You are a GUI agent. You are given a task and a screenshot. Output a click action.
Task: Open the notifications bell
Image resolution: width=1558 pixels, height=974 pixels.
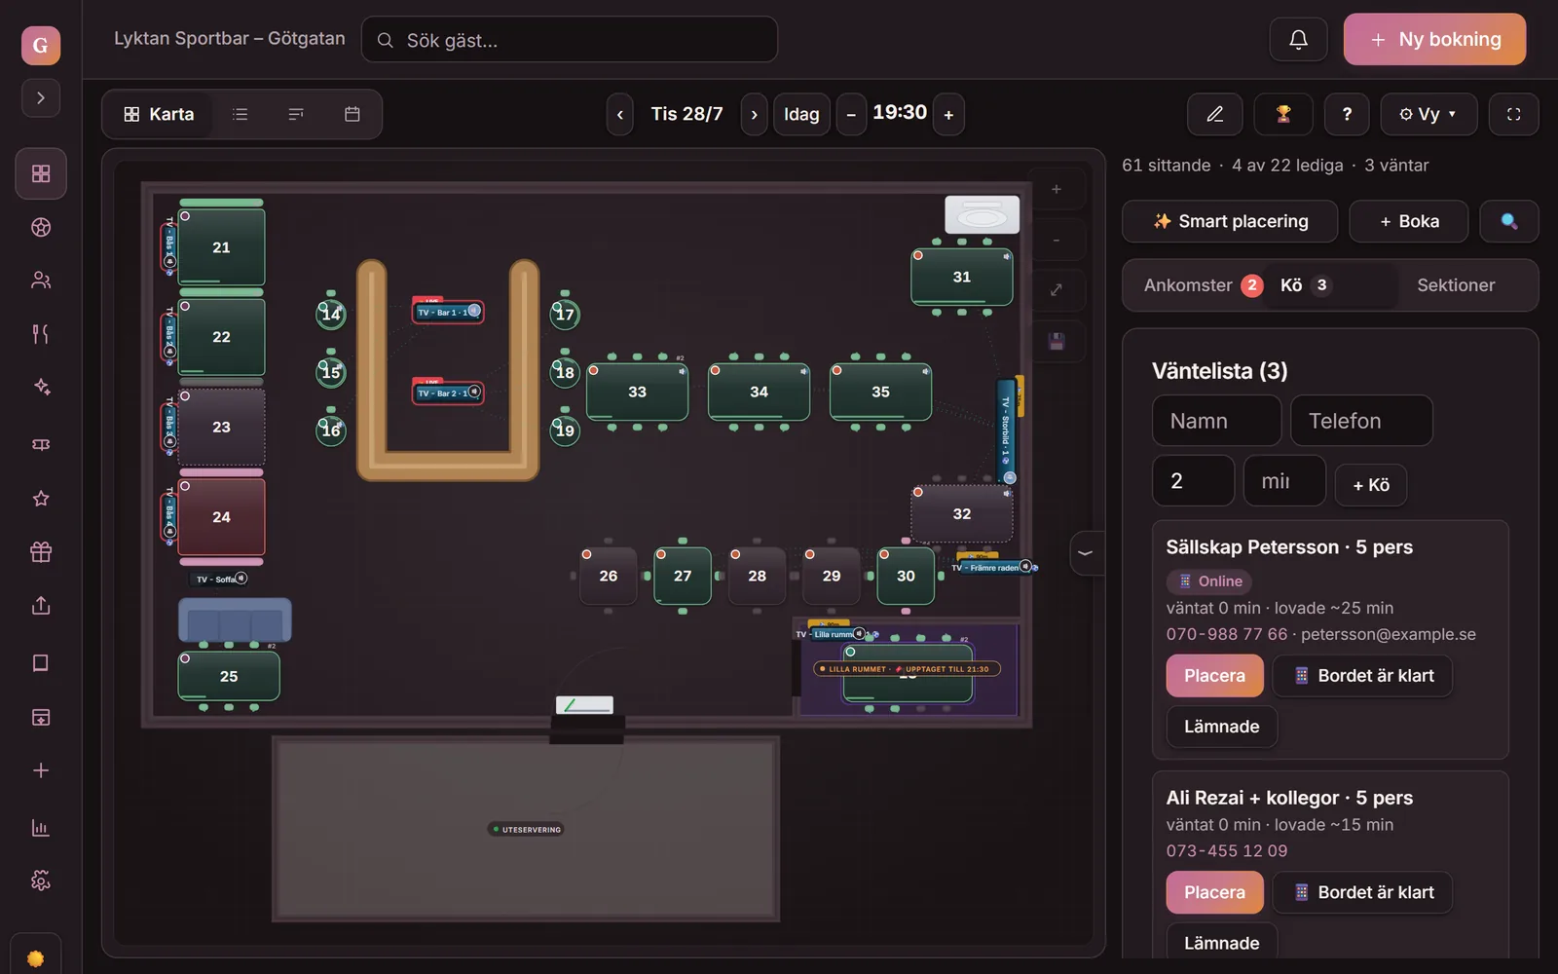[1298, 39]
